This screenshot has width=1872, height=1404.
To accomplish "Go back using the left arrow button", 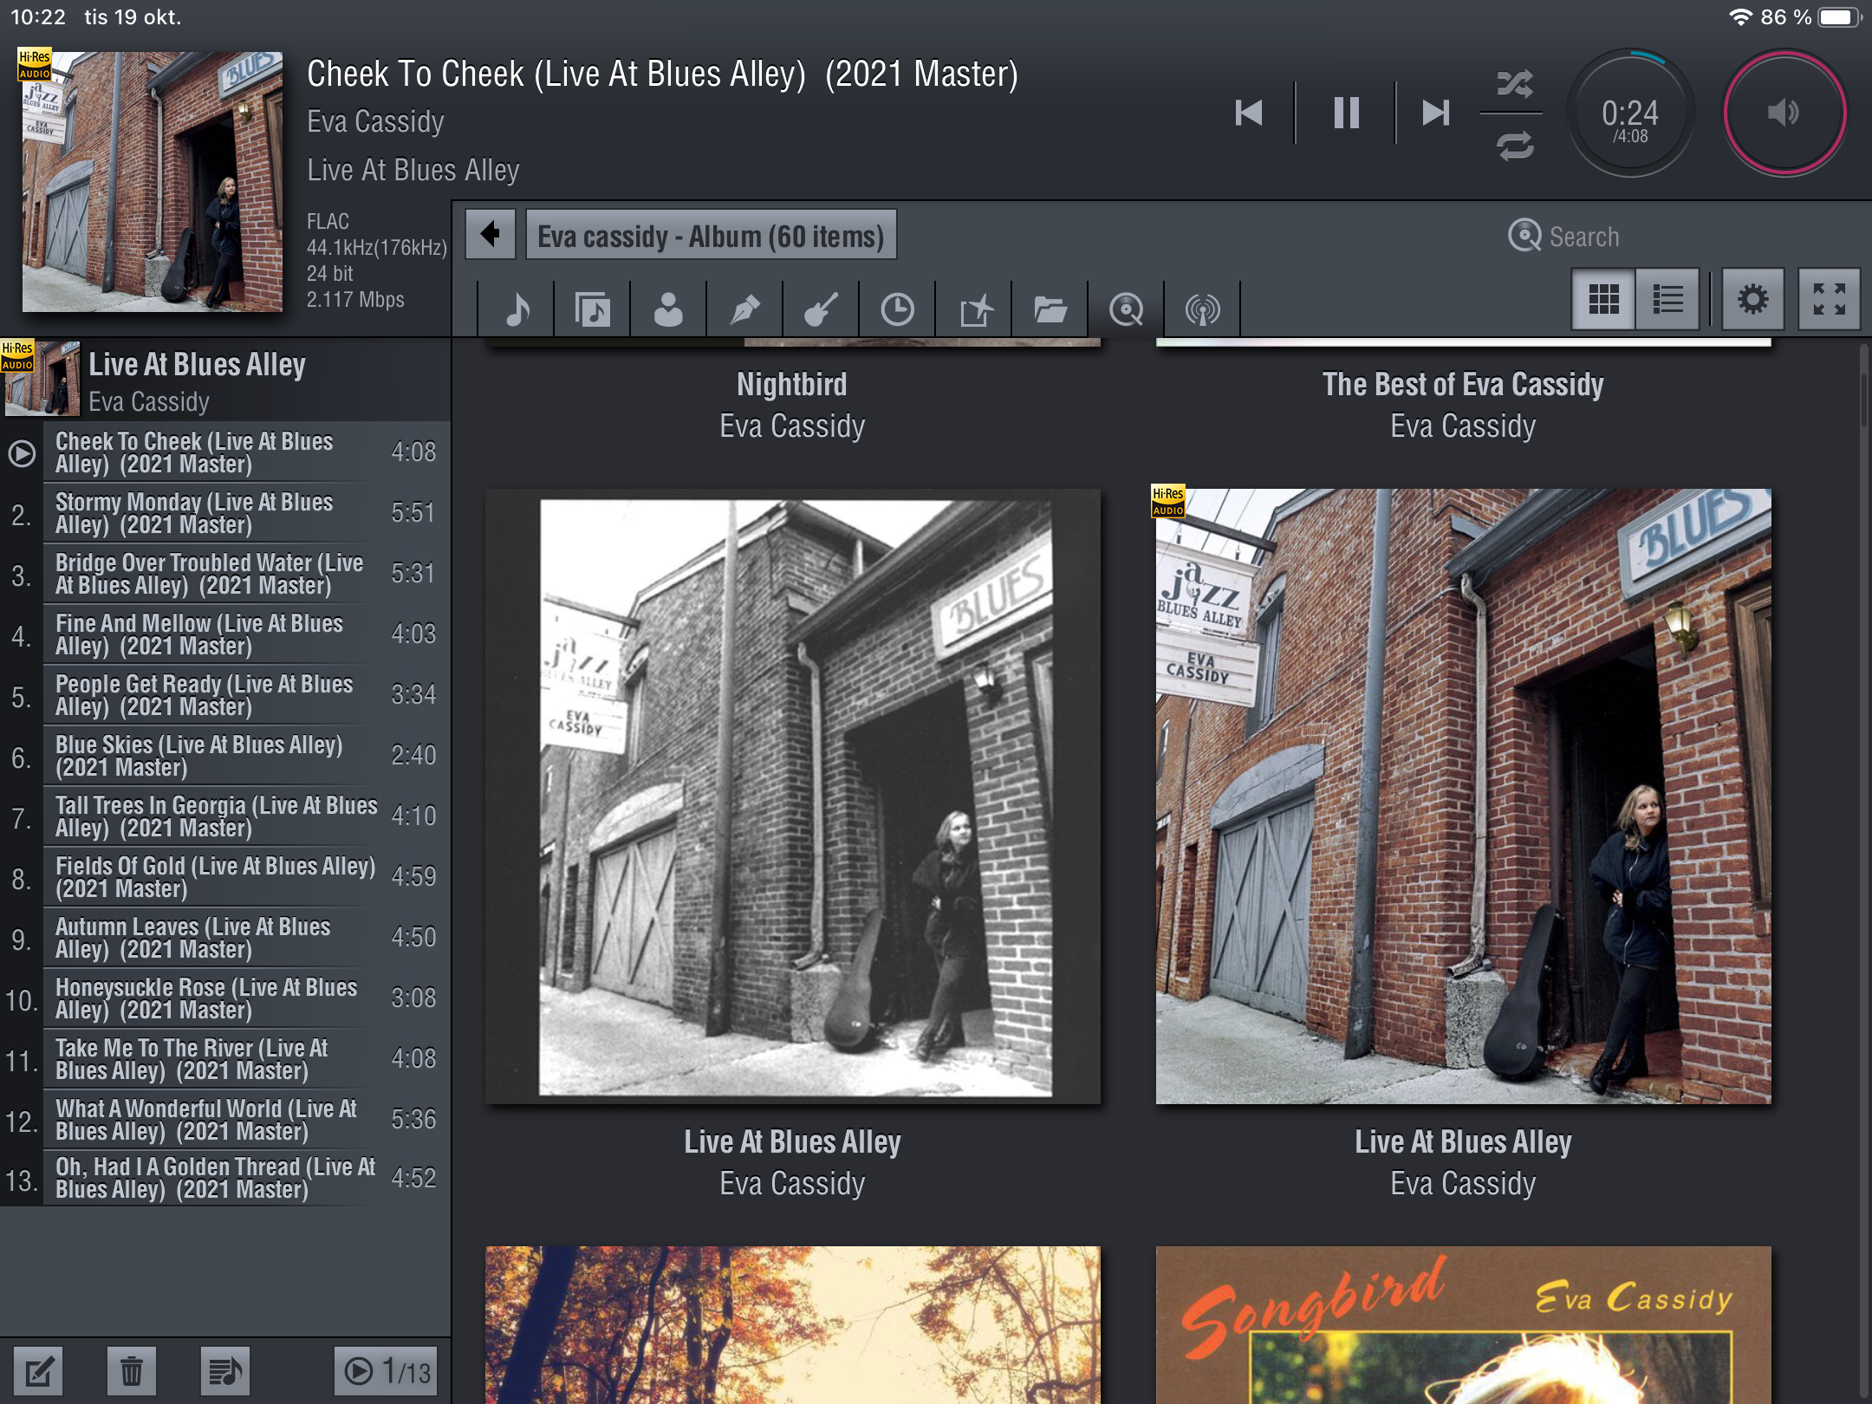I will [491, 235].
